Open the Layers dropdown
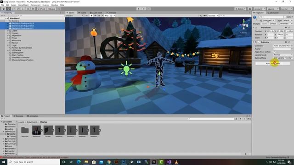Screen dimensions: 294x165 click(x=272, y=9)
